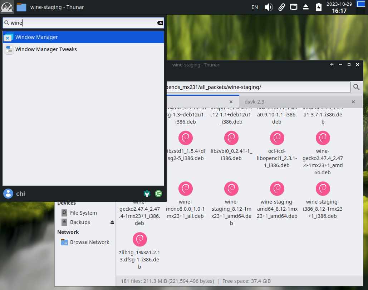The width and height of the screenshot is (368, 290).
Task: Click the menu search field containing "wine"
Action: click(x=82, y=23)
